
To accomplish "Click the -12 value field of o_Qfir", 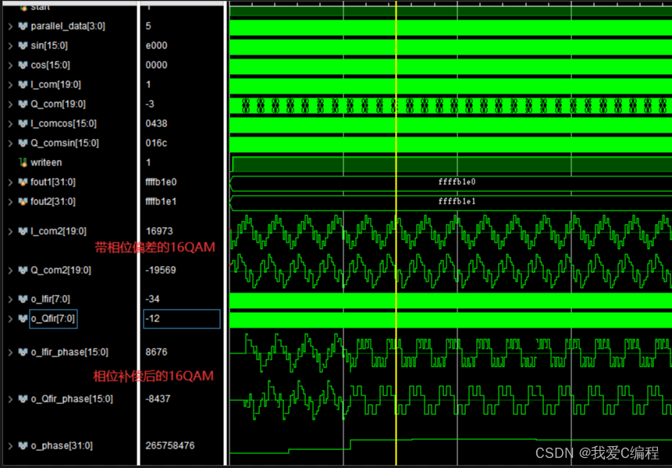I will tap(181, 318).
